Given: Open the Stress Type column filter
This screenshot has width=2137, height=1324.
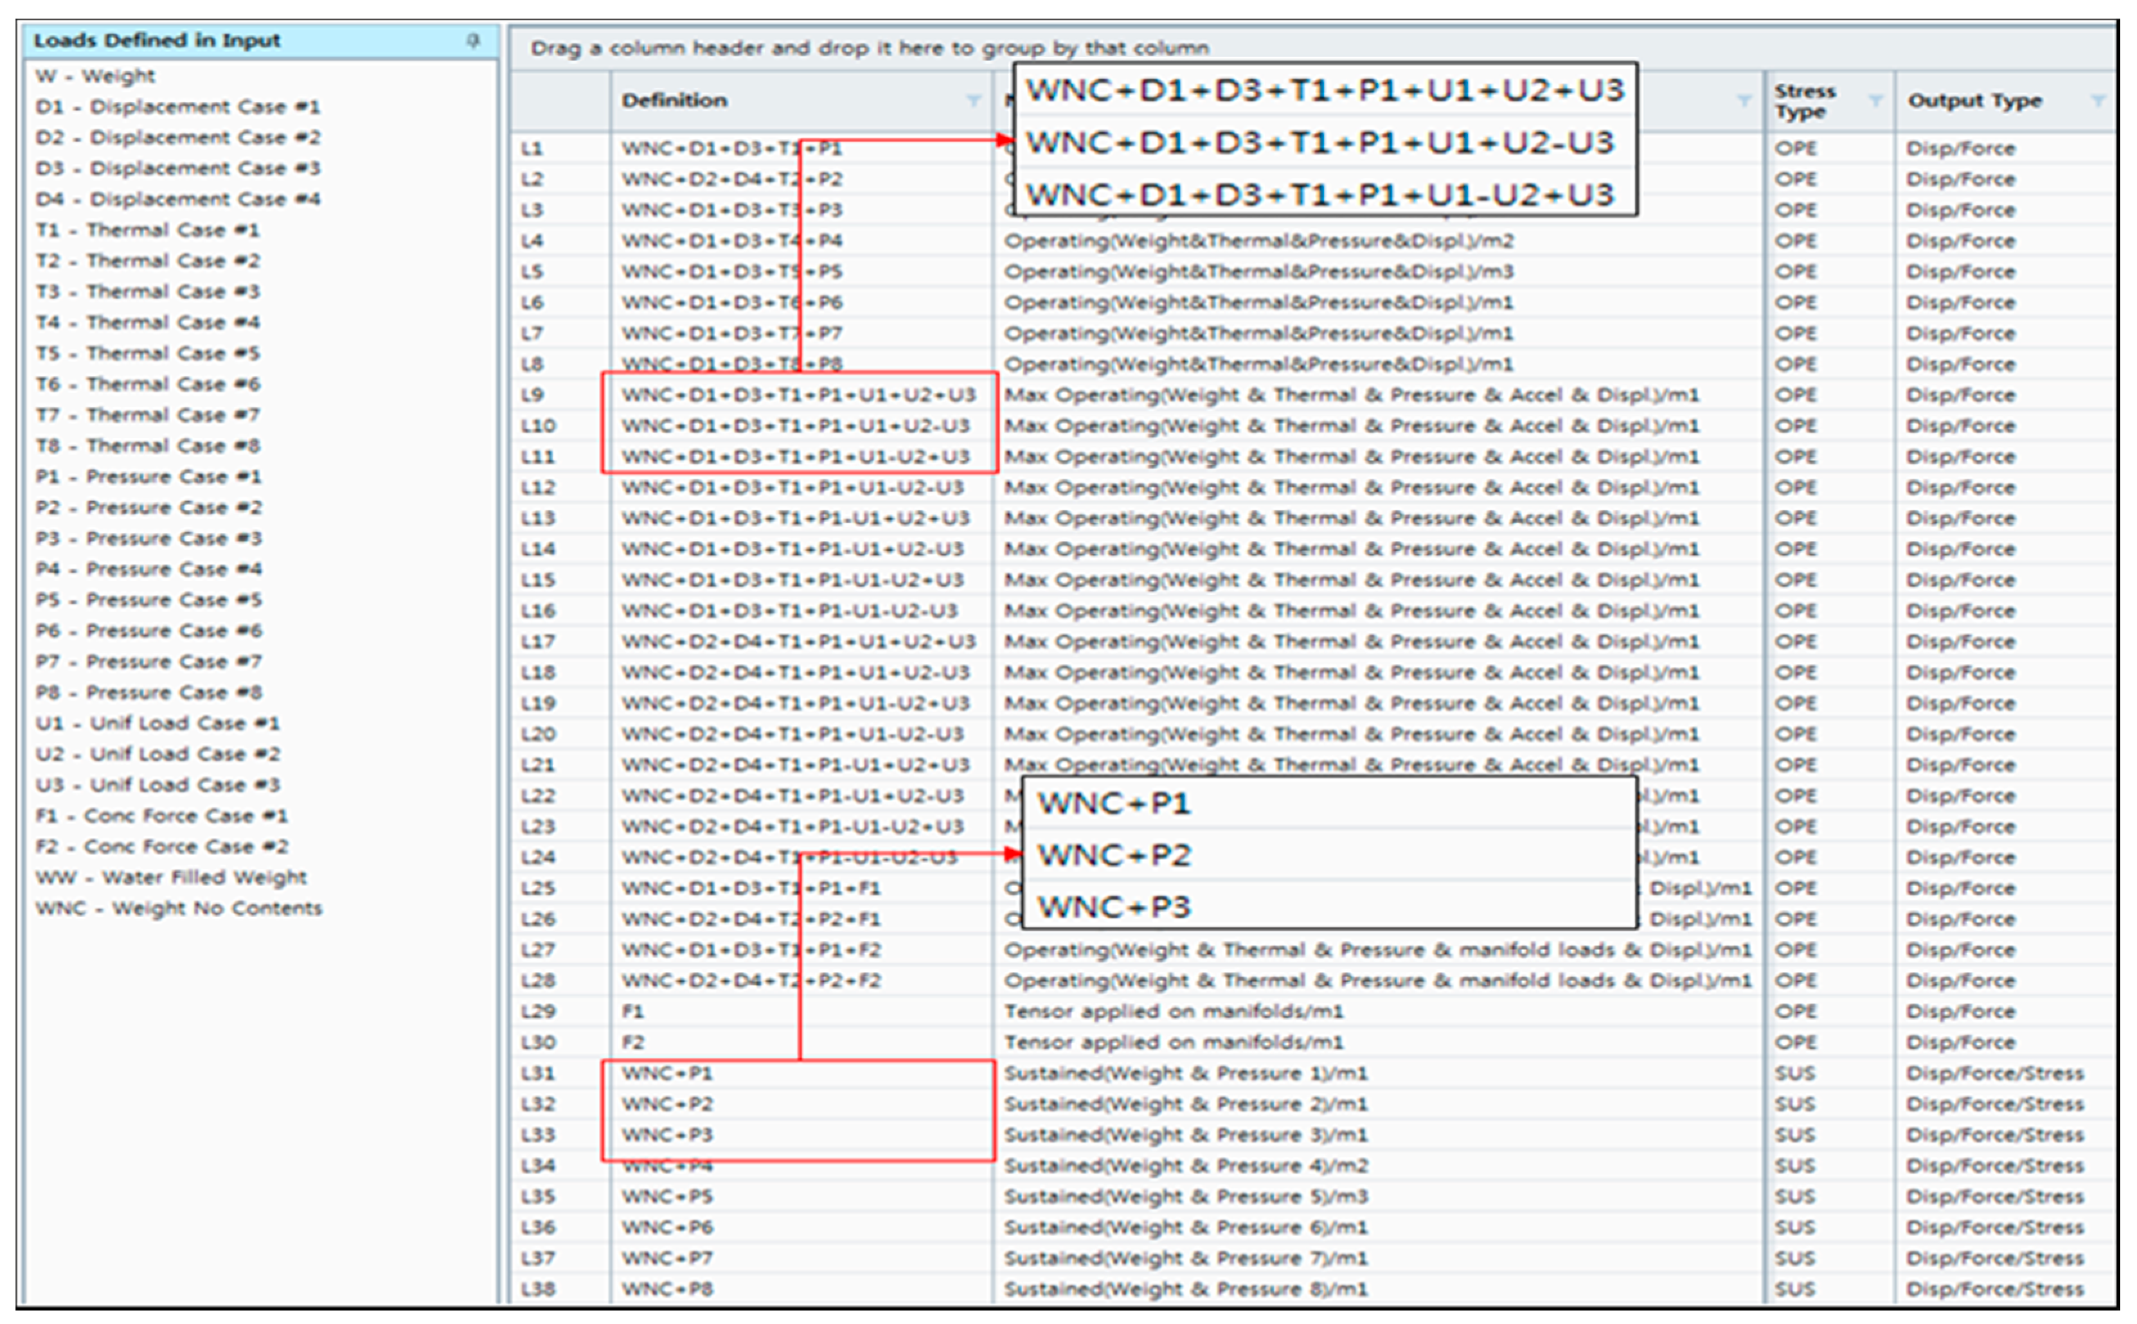Looking at the screenshot, I should (1875, 101).
